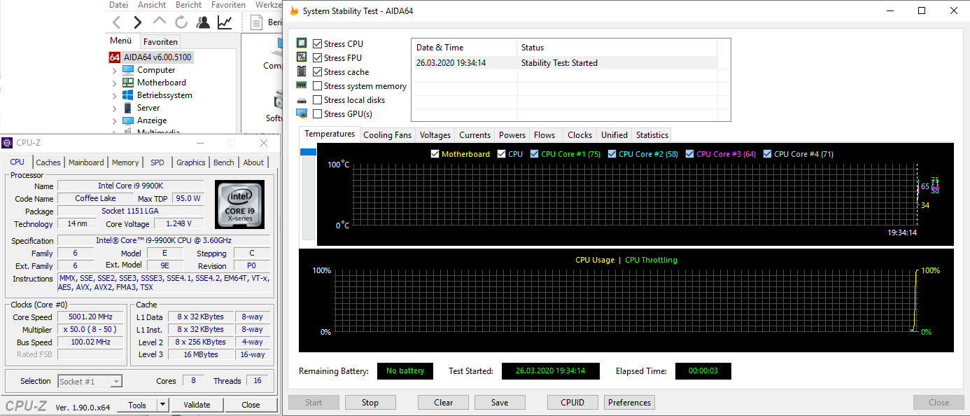This screenshot has height=416, width=970.
Task: Enable Stress local disks
Action: point(318,99)
